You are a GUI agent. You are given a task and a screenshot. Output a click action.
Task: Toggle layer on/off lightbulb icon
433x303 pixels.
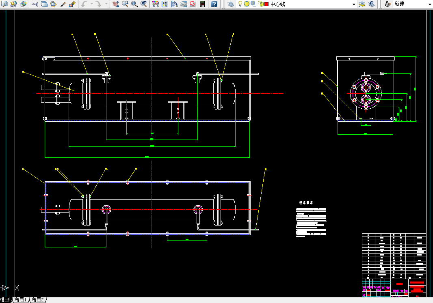tap(240, 4)
